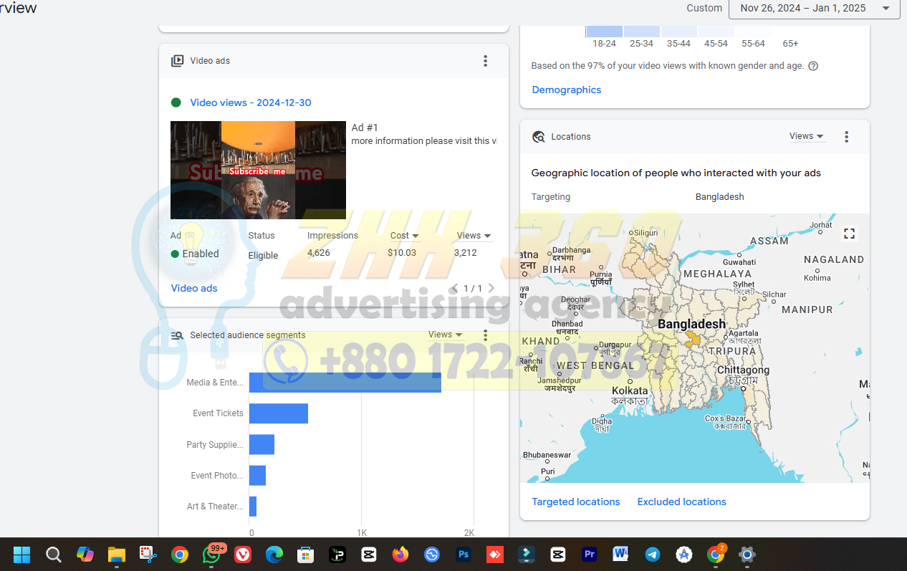Image resolution: width=907 pixels, height=571 pixels.
Task: Go to next page of video ads
Action: [491, 288]
